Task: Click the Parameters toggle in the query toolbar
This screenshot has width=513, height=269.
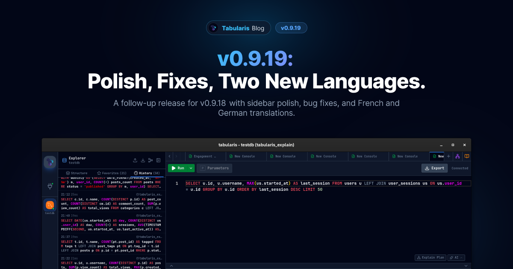Action: pos(214,168)
